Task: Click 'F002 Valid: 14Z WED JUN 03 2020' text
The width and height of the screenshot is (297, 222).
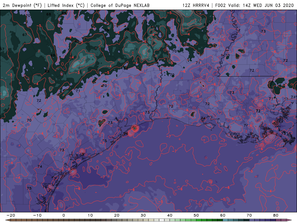Action: pos(254,6)
